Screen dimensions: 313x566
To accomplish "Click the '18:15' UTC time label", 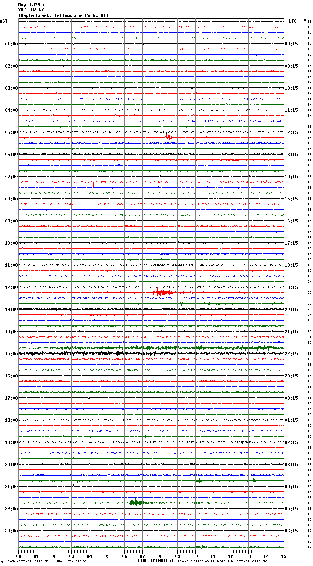I will pos(291,265).
